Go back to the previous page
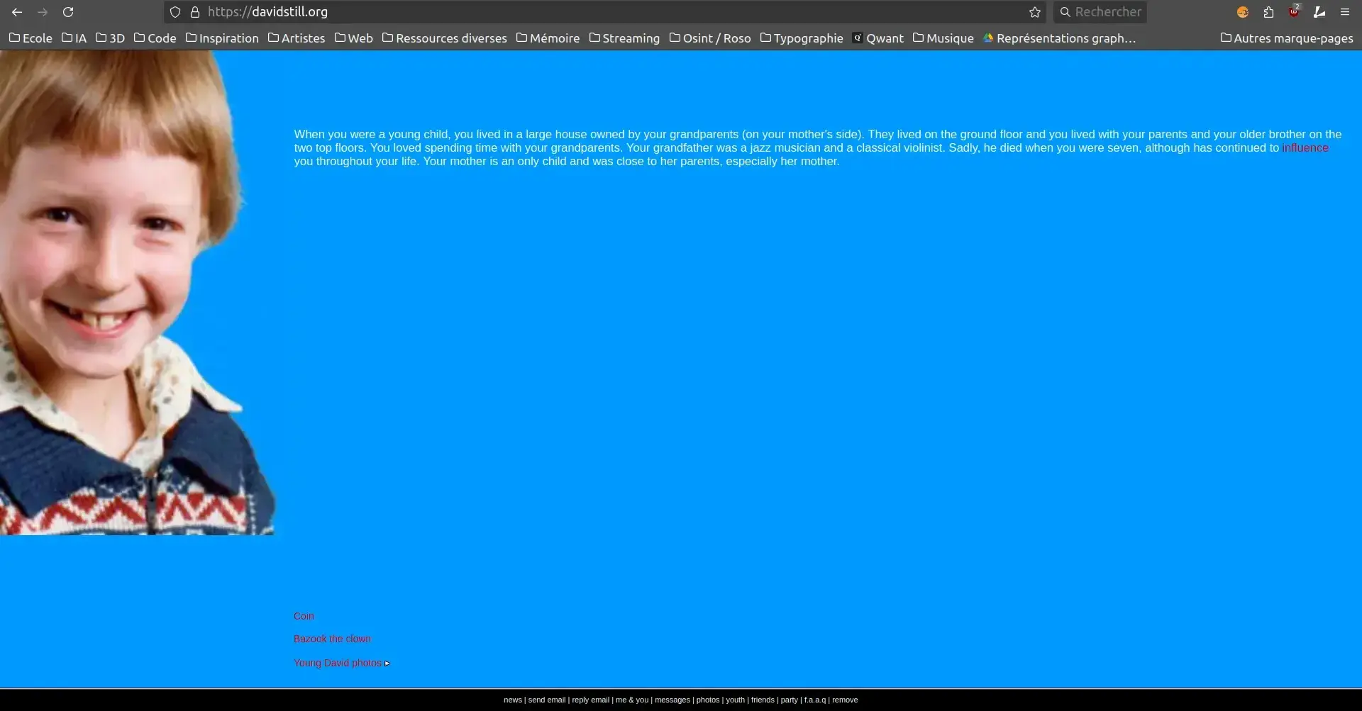Image resolution: width=1362 pixels, height=711 pixels. pos(17,12)
